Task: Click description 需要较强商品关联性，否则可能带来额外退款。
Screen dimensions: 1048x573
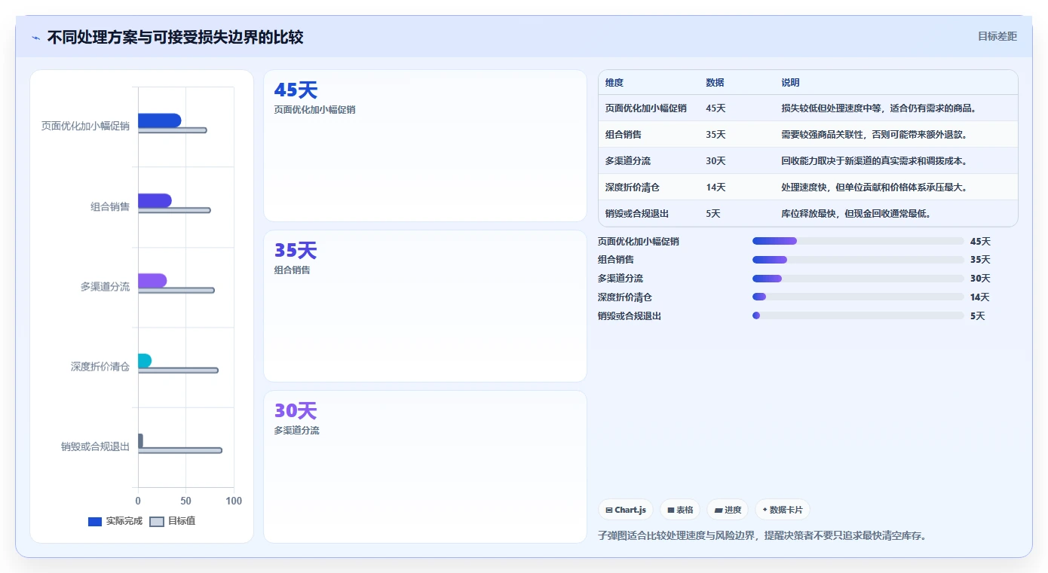Action: pos(875,135)
